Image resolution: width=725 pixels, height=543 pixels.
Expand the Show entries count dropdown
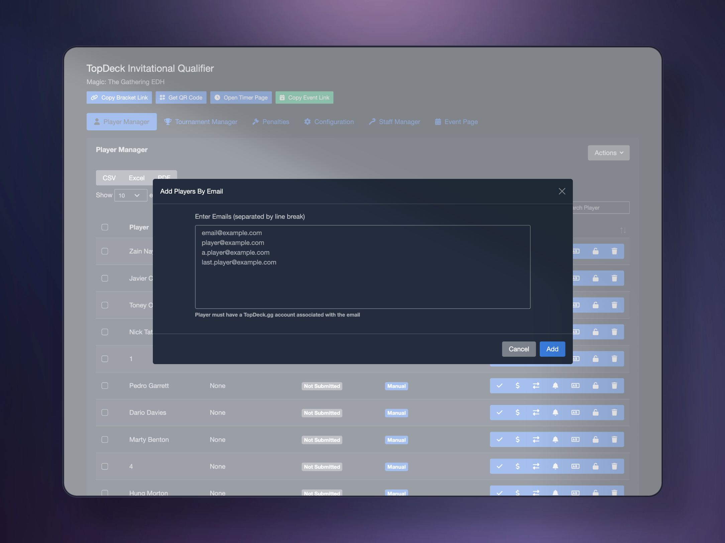click(x=130, y=195)
